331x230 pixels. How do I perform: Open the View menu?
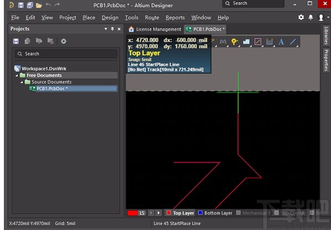(47, 18)
